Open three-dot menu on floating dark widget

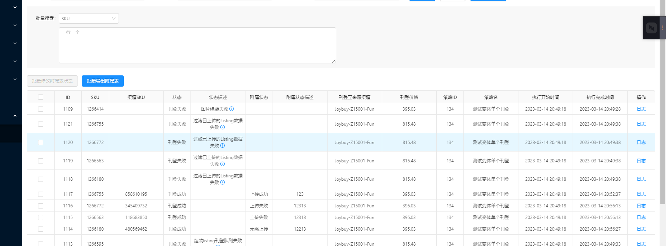(x=663, y=28)
